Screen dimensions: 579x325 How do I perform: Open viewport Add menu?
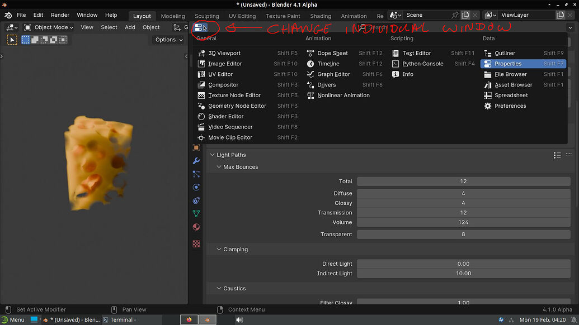coord(130,27)
